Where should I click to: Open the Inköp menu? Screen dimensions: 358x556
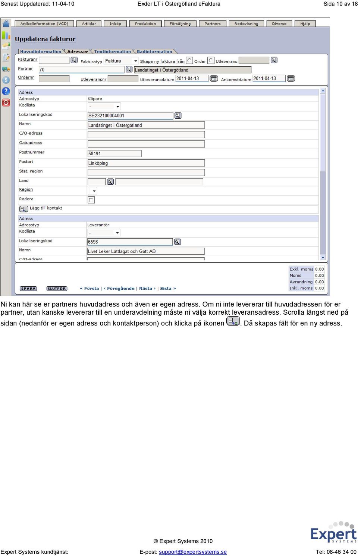tap(115, 23)
